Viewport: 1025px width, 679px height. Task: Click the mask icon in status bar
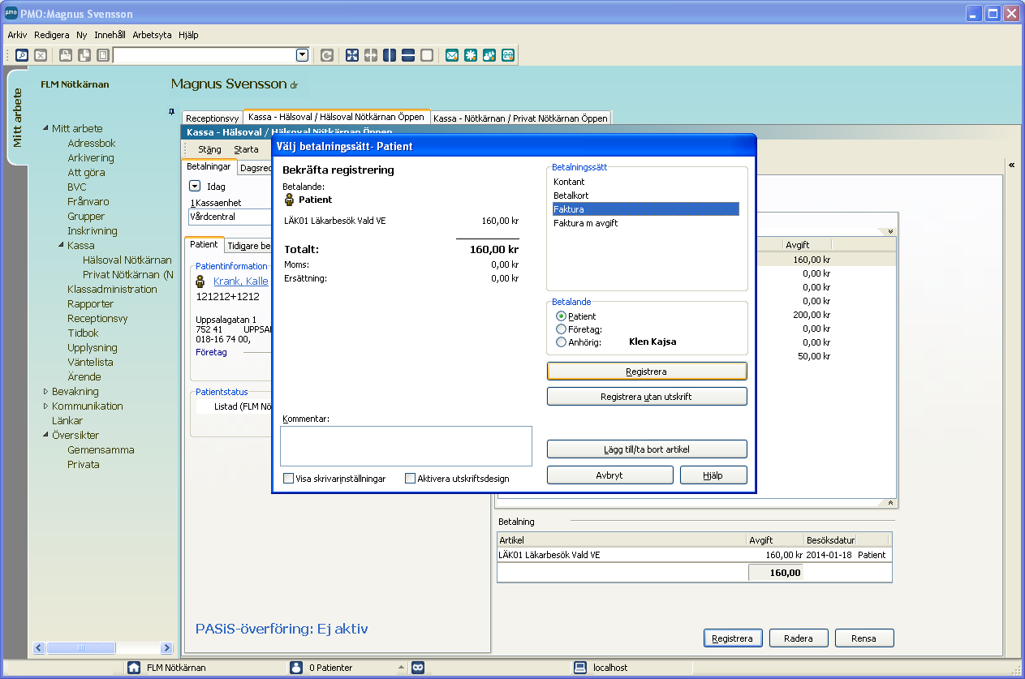click(x=418, y=668)
